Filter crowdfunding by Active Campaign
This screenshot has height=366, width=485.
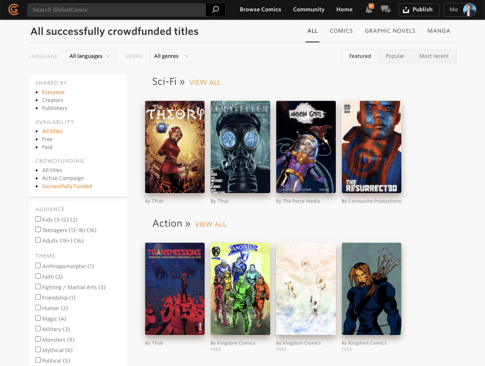[63, 178]
